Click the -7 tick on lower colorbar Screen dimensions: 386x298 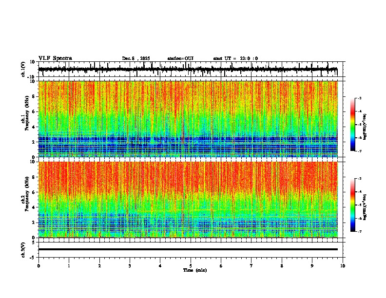360,231
